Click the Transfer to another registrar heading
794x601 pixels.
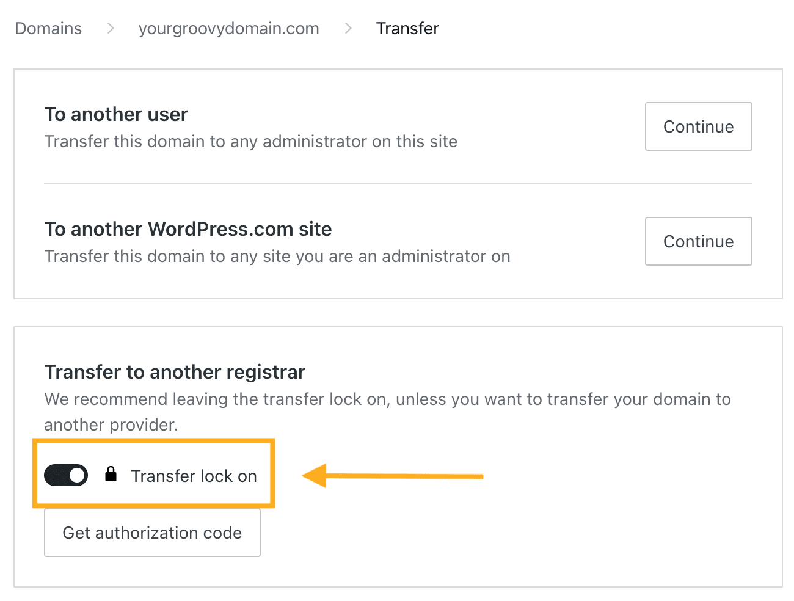(x=175, y=372)
